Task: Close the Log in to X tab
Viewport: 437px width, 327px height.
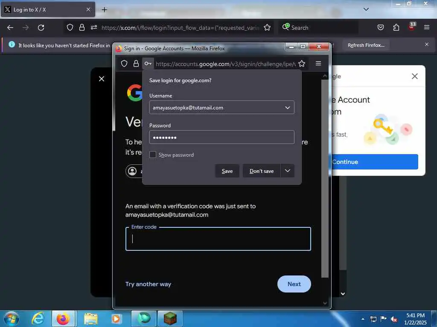Action: click(x=88, y=9)
